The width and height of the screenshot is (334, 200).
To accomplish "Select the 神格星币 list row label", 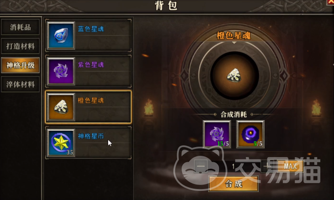I will click(x=91, y=136).
